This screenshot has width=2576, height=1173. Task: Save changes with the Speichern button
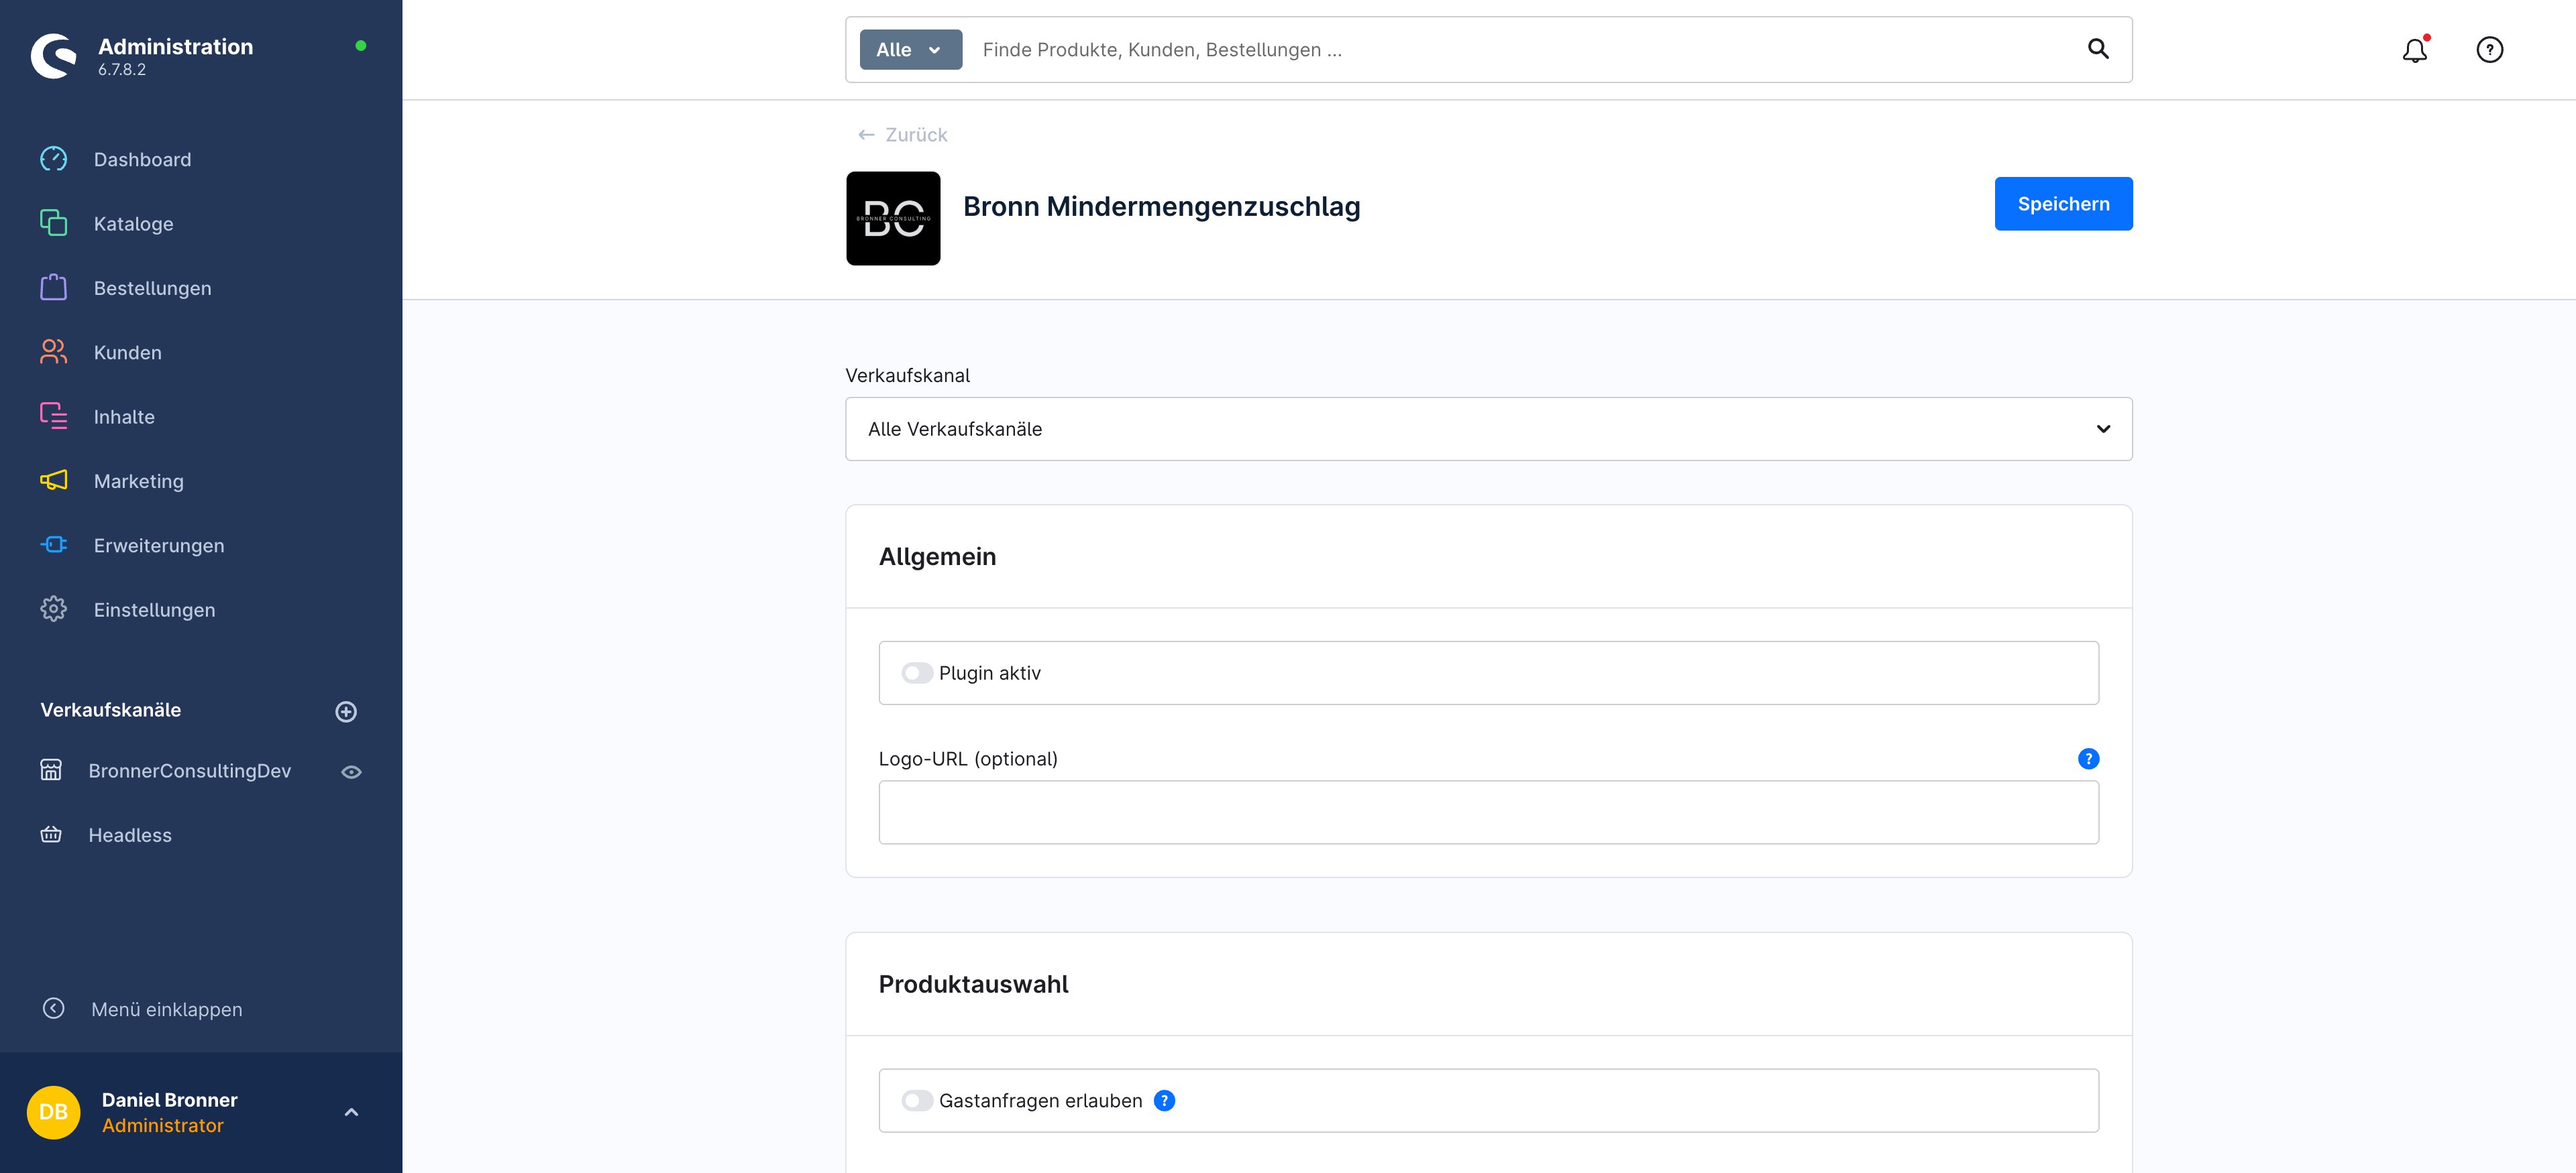tap(2063, 204)
